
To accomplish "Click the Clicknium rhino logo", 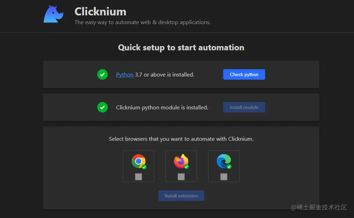I will (53, 15).
